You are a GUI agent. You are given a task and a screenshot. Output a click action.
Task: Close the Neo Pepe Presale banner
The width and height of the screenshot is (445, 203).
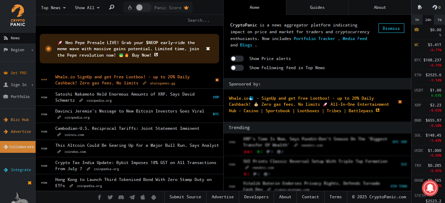click(x=208, y=49)
